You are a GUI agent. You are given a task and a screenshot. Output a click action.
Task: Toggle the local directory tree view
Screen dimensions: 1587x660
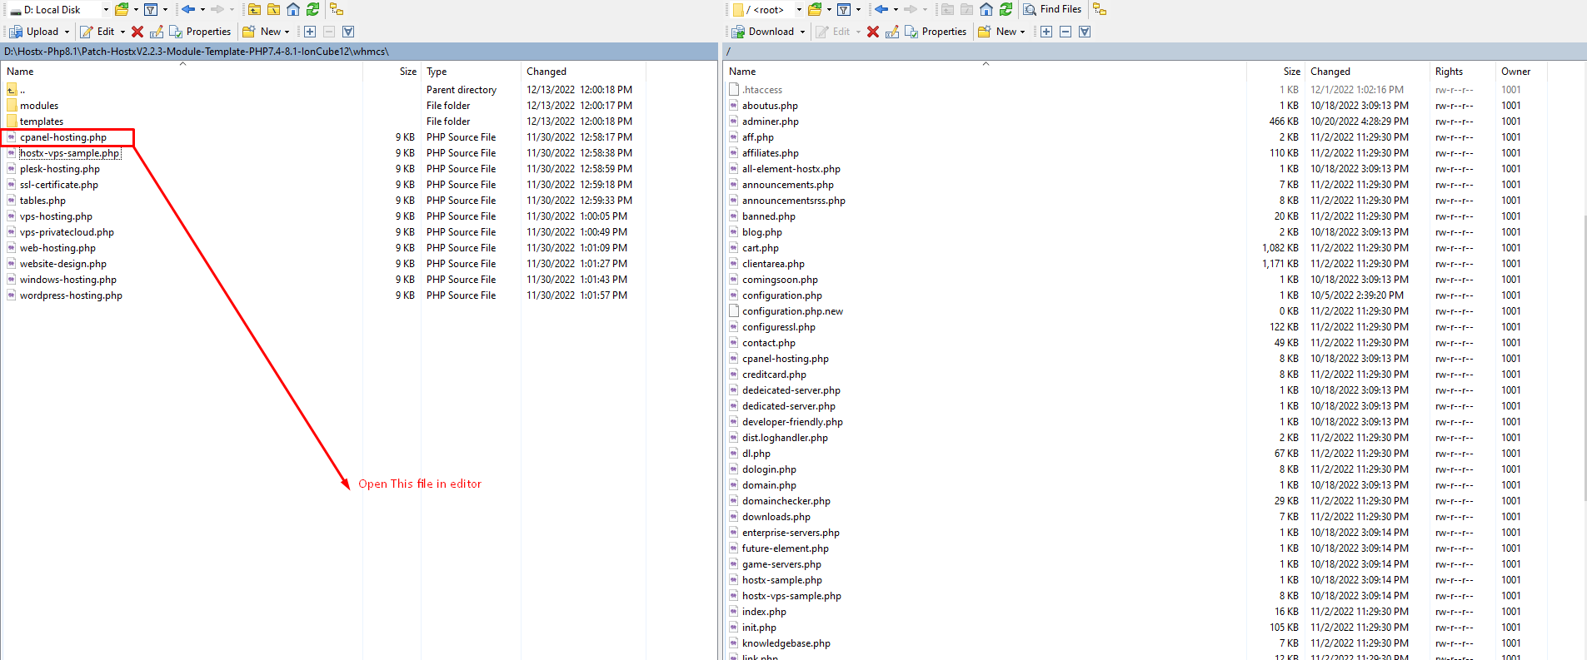[337, 9]
